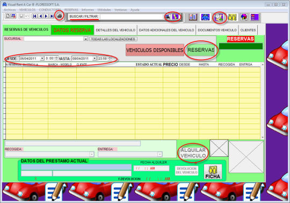Switch to DETALLES DEL VEHICULO tab
This screenshot has width=290, height=203.
click(115, 30)
